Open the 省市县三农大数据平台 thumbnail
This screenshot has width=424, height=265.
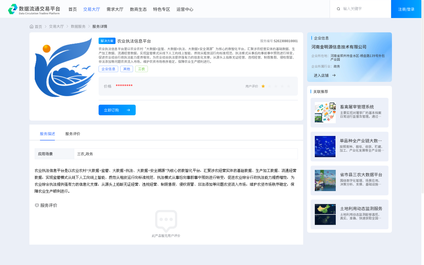click(325, 180)
